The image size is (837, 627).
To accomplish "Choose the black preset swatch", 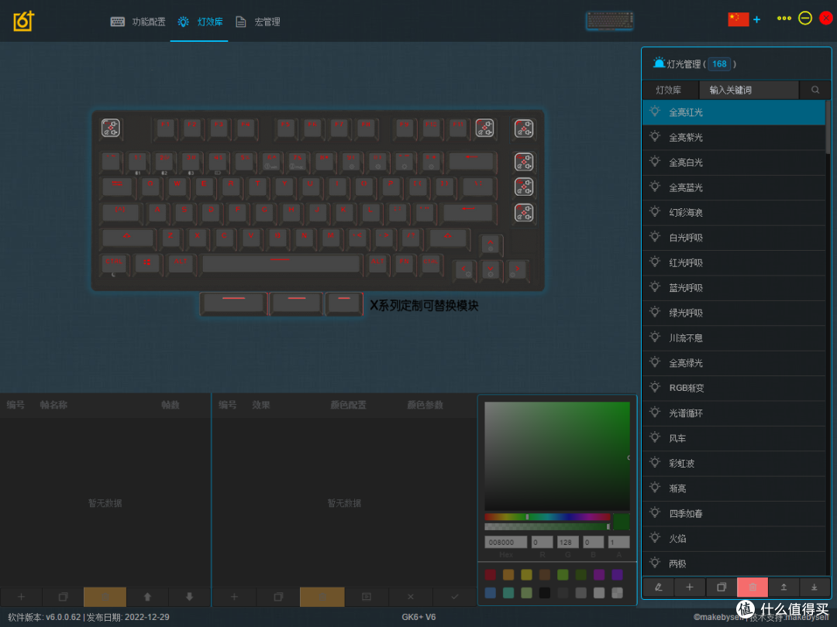I will (x=545, y=592).
